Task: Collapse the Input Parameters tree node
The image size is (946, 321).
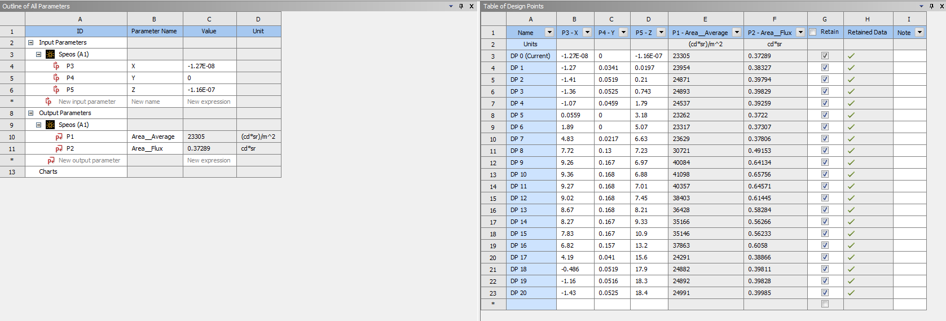Action: pos(31,42)
